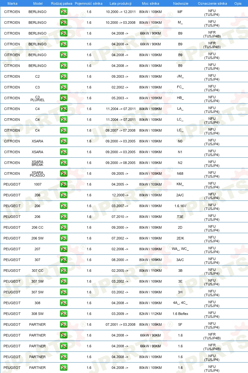
Task: Select the model cell '308 SW'
Action: [x=37, y=313]
